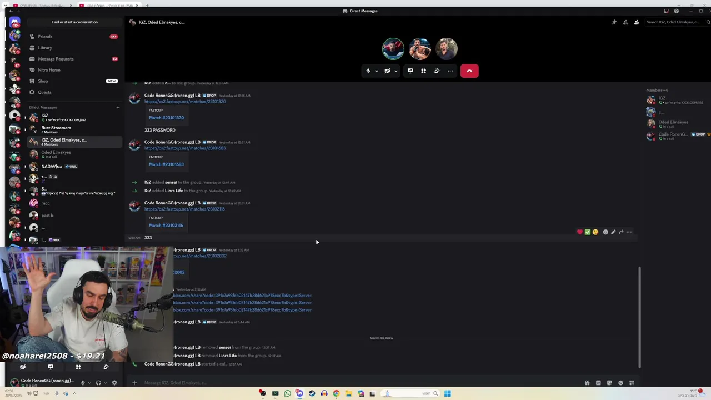
Task: Click the chat vertical scrollbar
Action: point(639,317)
